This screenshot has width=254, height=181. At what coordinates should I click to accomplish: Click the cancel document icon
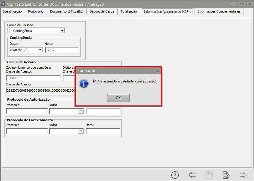(226, 175)
